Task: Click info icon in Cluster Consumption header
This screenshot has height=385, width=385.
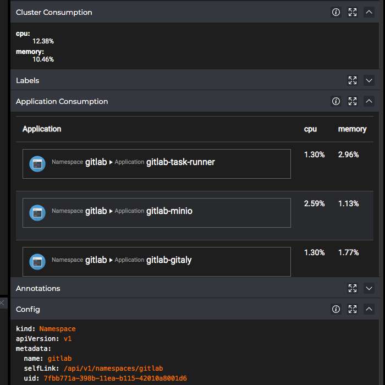Action: coord(336,12)
